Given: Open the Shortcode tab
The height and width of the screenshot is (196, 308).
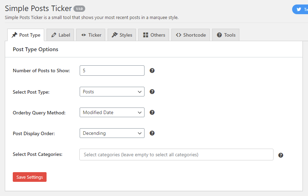Looking at the screenshot, I should (190, 35).
